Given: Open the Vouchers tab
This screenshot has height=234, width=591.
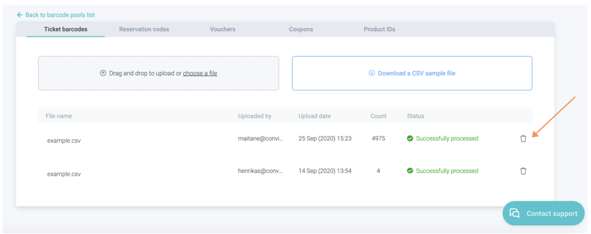Looking at the screenshot, I should click(x=222, y=29).
